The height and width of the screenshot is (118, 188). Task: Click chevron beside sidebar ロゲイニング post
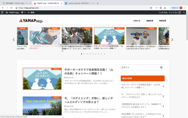[163, 96]
